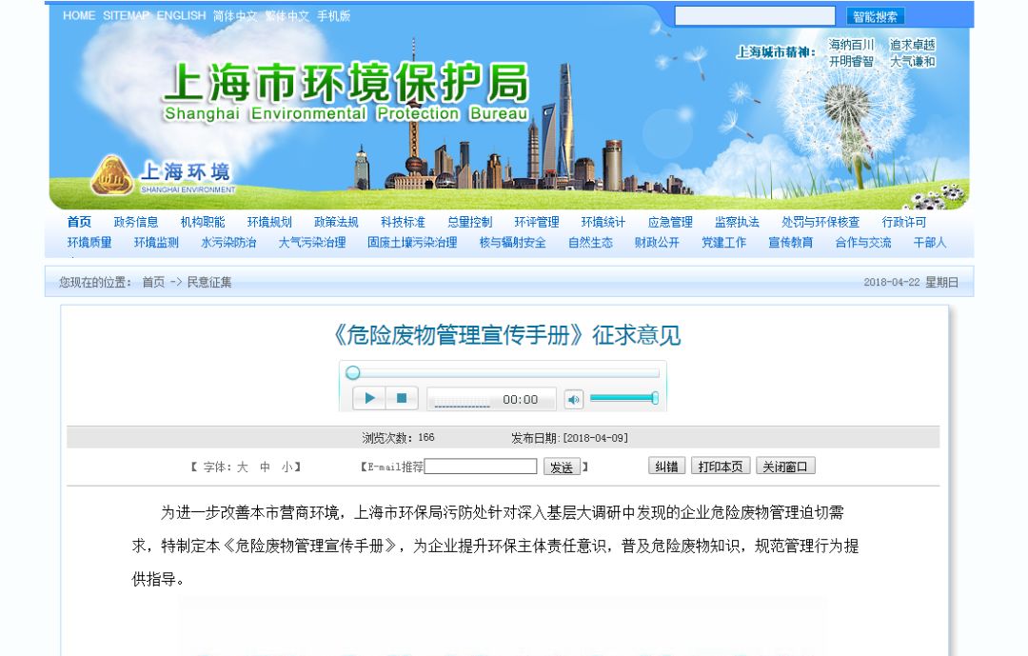Set font size to 中 (medium)
This screenshot has width=1028, height=656.
265,467
